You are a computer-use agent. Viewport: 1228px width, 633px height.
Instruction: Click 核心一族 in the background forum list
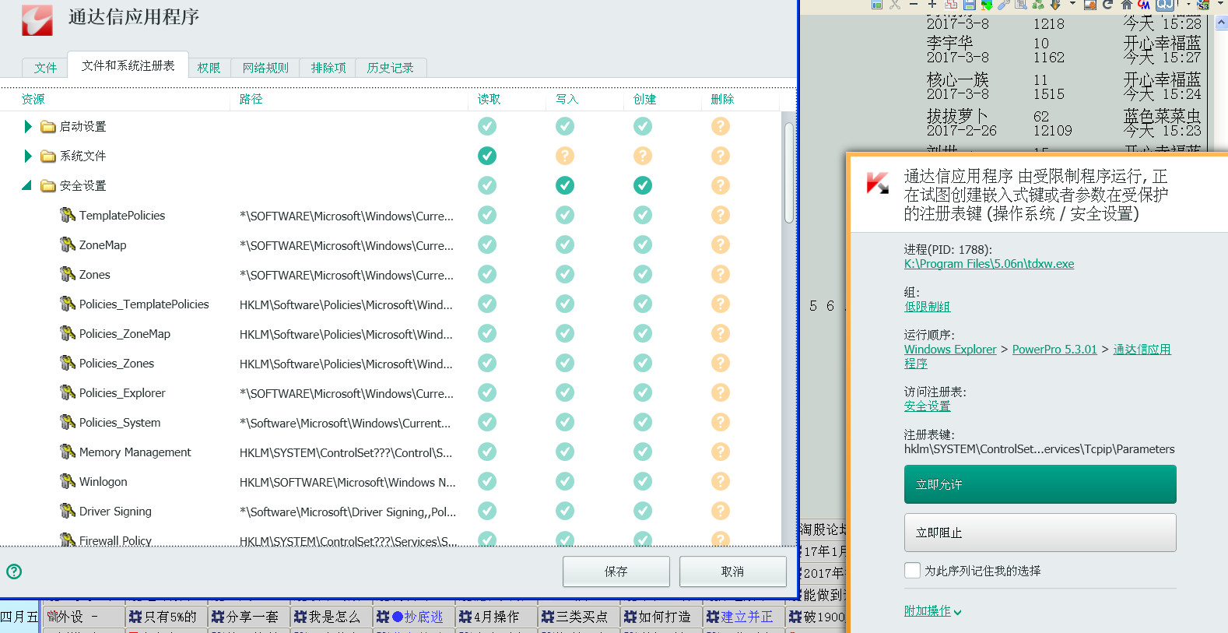click(957, 79)
